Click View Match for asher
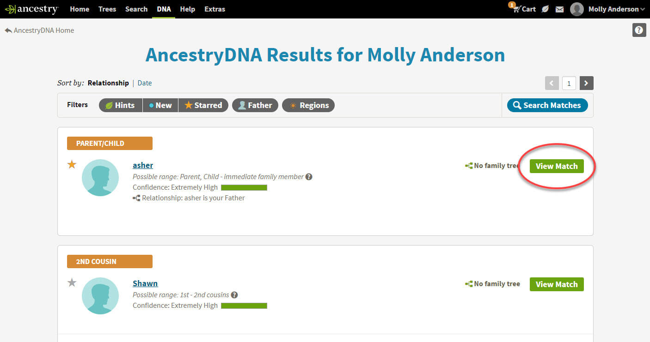This screenshot has width=650, height=342. click(x=557, y=166)
